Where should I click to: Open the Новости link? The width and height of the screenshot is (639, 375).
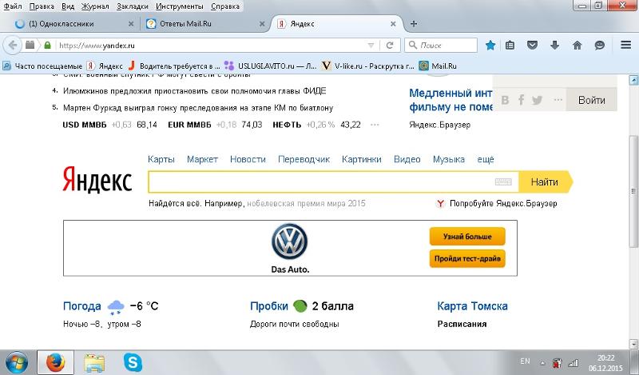[x=248, y=159]
